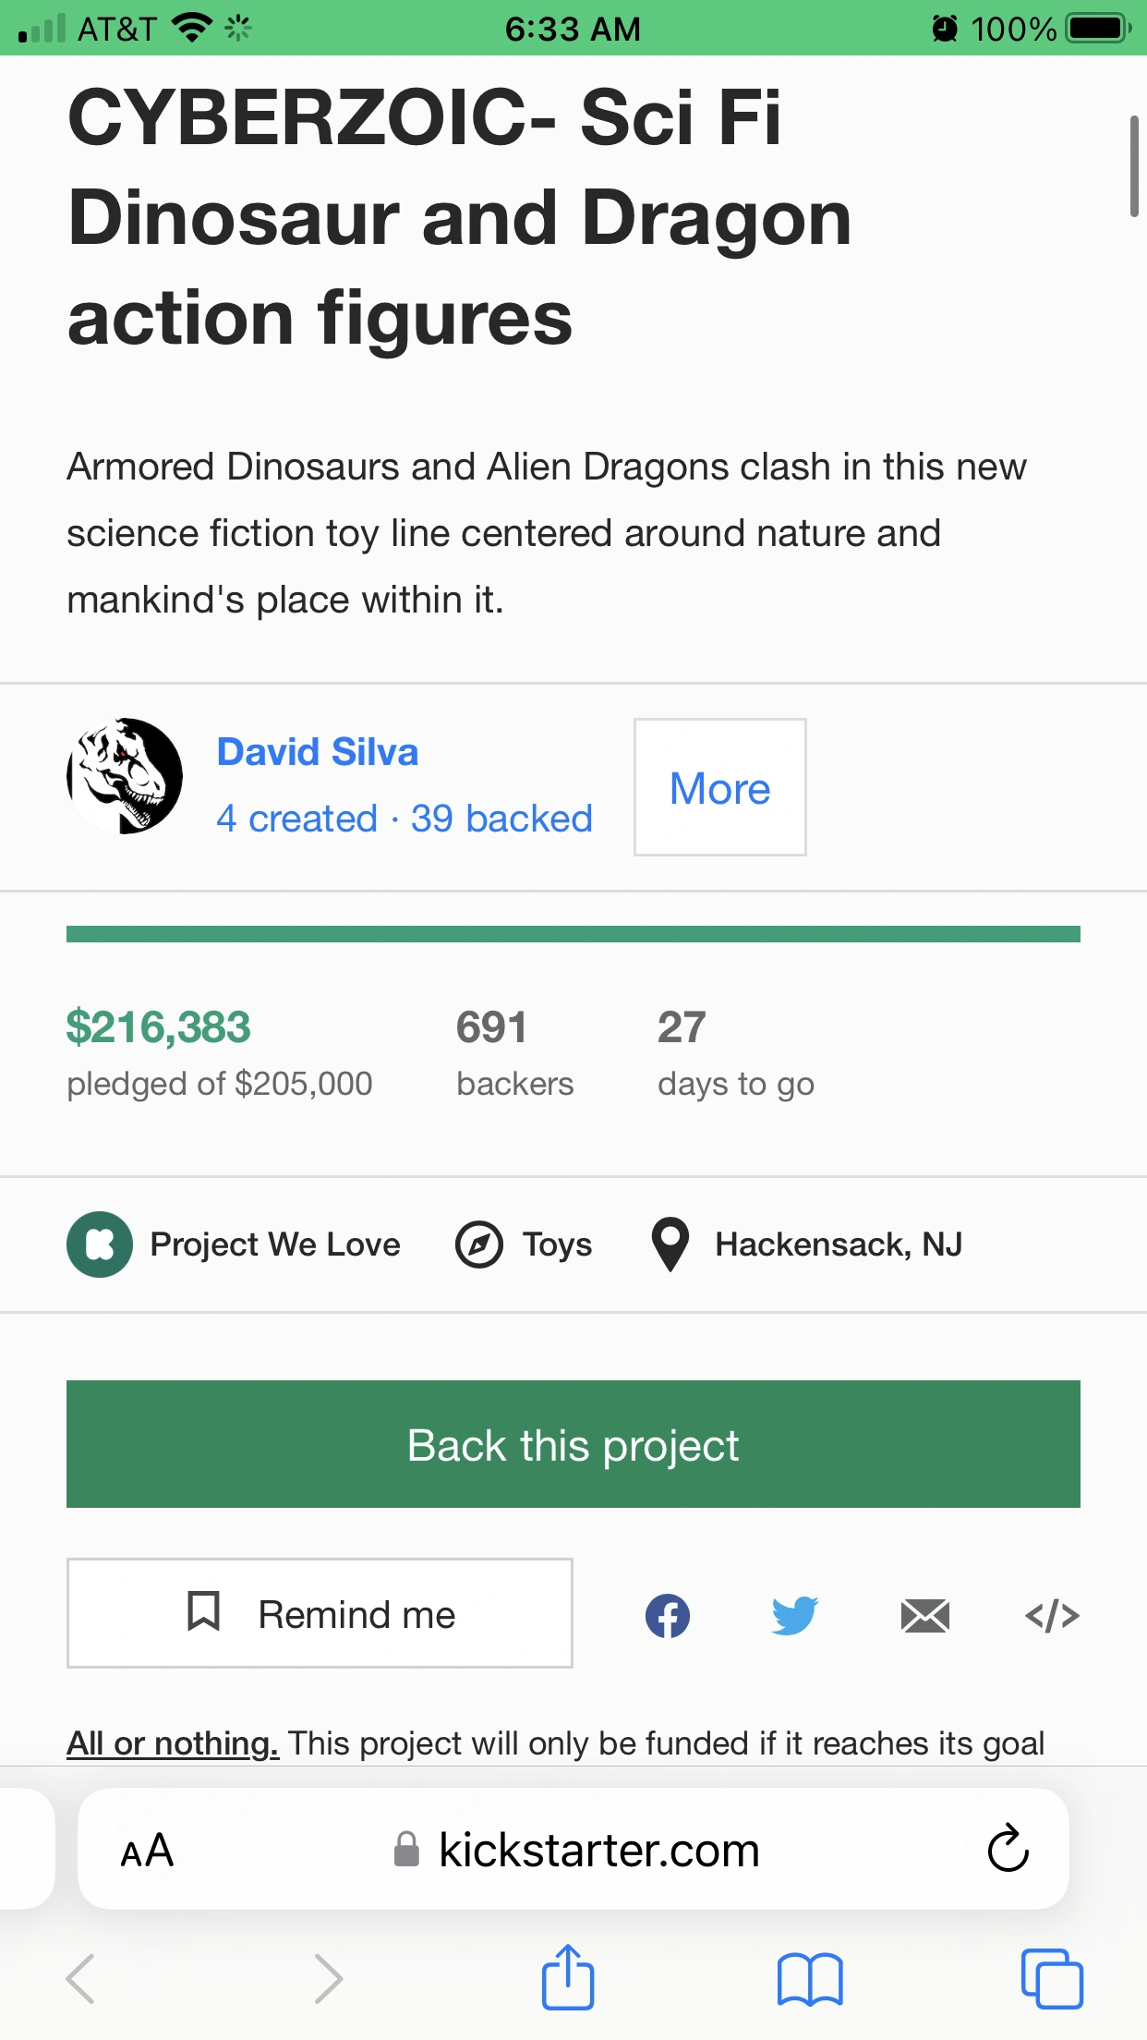This screenshot has width=1147, height=2040.
Task: Click the Hackensack location pin icon
Action: (x=670, y=1244)
